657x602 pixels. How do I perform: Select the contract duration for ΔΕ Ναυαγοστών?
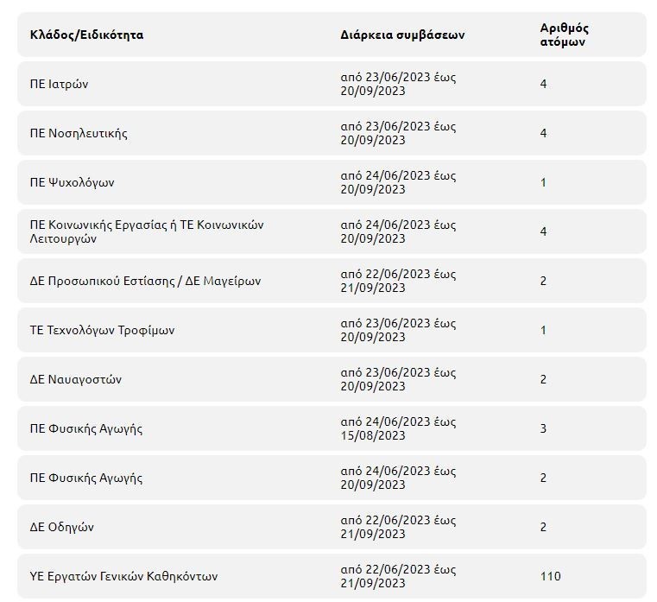click(x=398, y=379)
